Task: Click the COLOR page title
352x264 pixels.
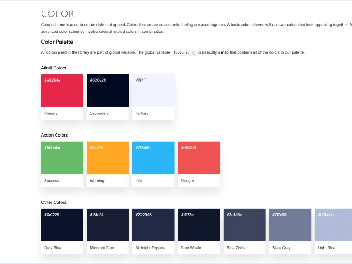Action: click(x=57, y=14)
